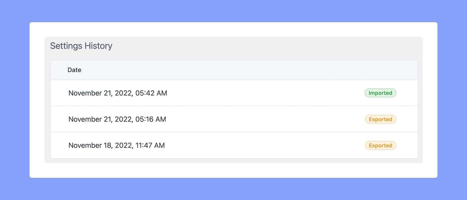467x200 pixels.
Task: Click the "05:42 AM" time text
Action: click(x=151, y=93)
